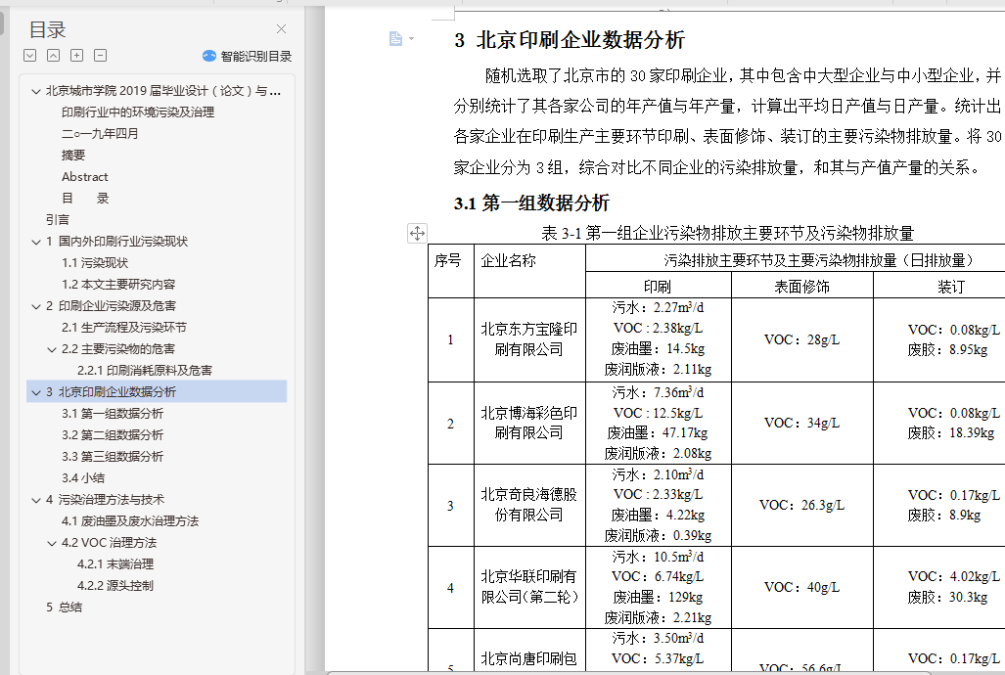The image size is (1005, 675).
Task: Click the 序号 table header cell
Action: tap(451, 271)
